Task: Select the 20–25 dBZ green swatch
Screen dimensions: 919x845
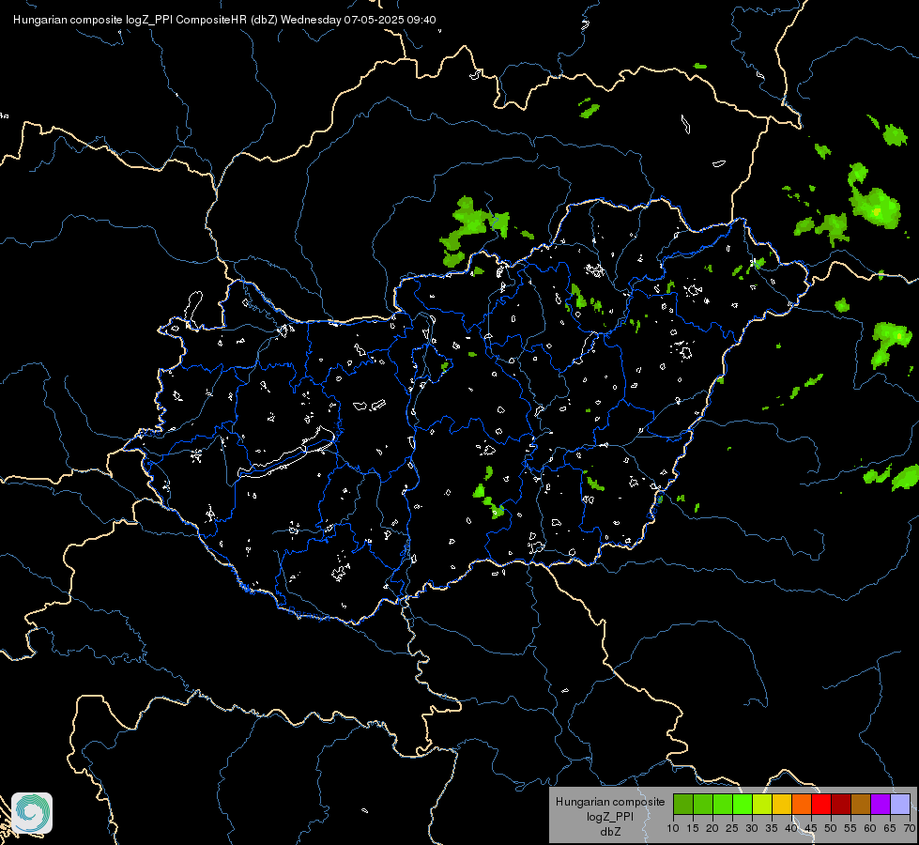Action: [723, 805]
